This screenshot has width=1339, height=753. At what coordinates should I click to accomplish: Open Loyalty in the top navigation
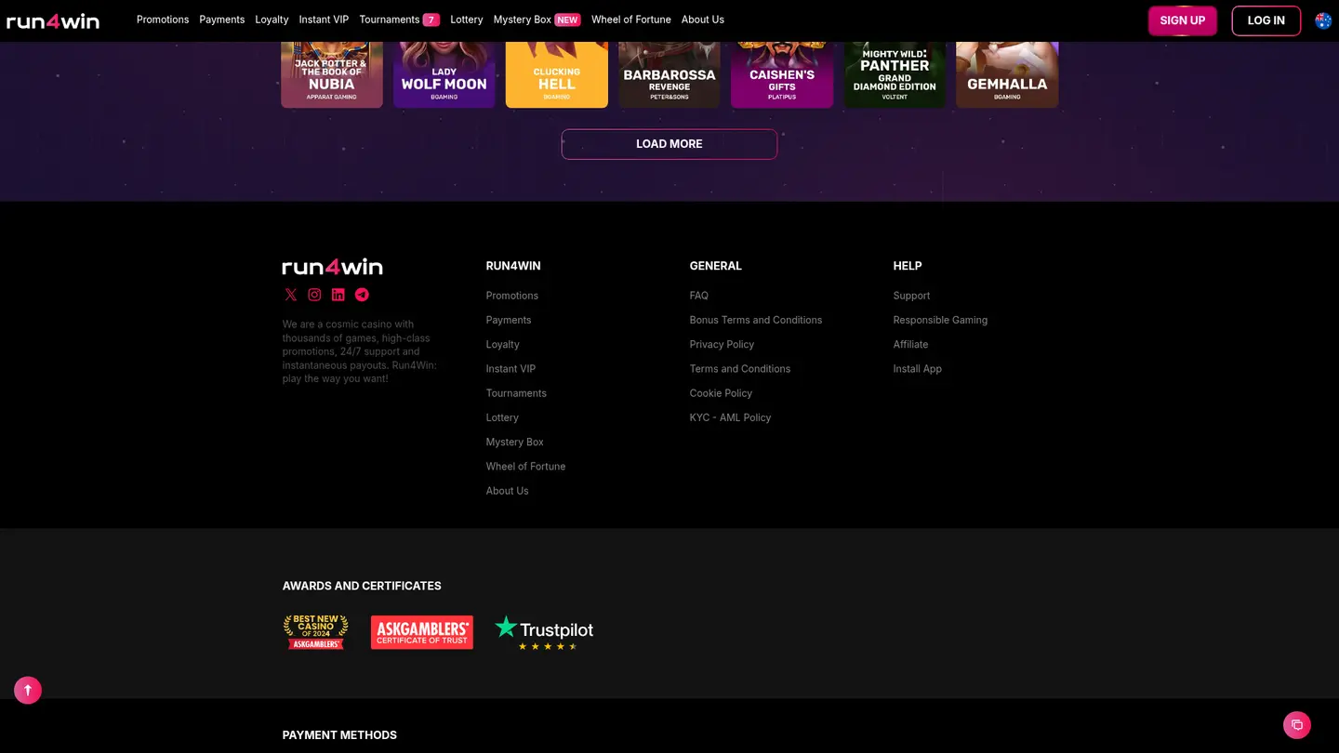point(272,20)
